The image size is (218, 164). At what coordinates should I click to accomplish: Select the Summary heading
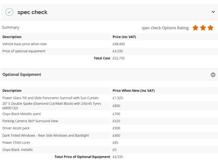[x=11, y=27]
